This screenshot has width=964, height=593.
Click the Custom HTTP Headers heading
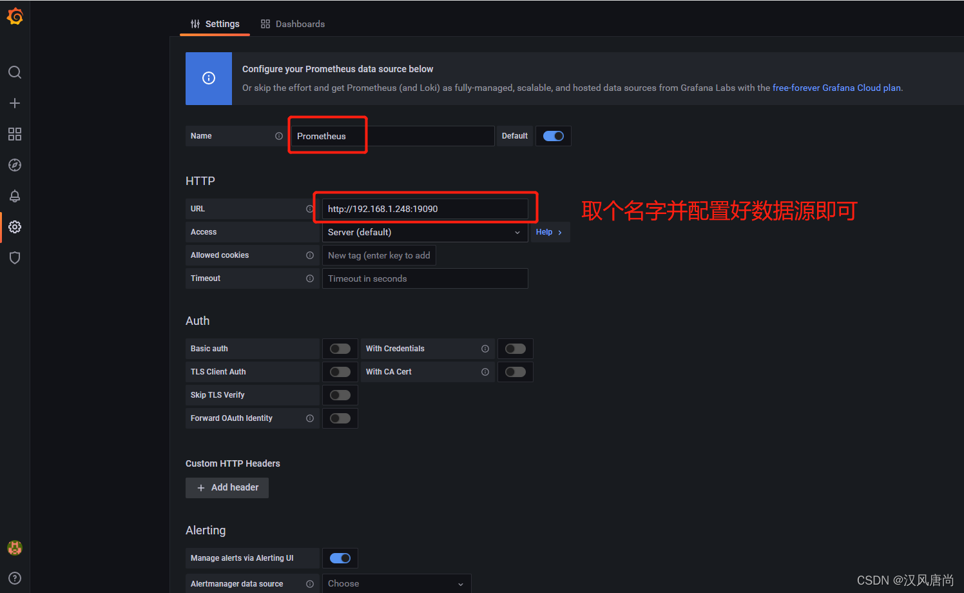click(233, 463)
